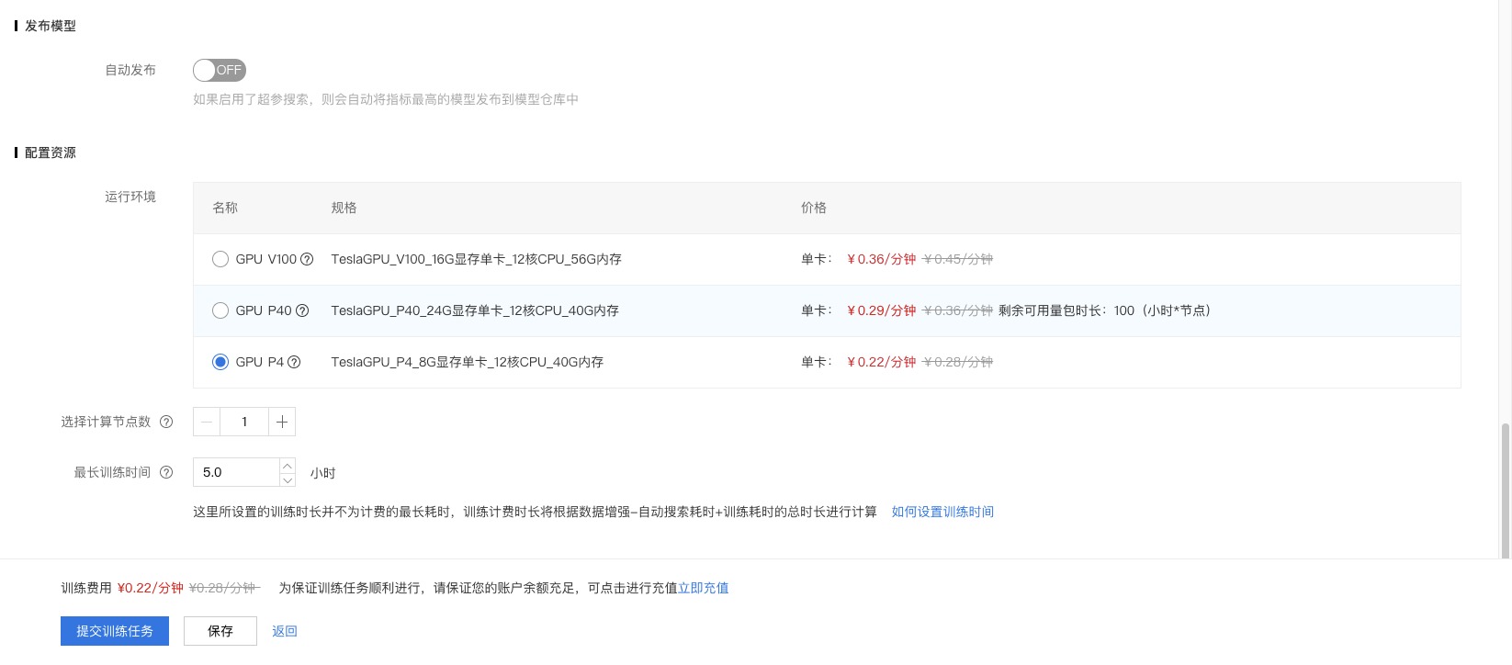Select the GPU V100 radio button
Screen dimensions: 1512x665
click(220, 259)
